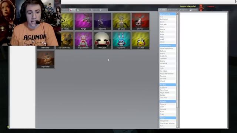
Task: Click the tool list scroll-up arrow
Action: pos(177,14)
